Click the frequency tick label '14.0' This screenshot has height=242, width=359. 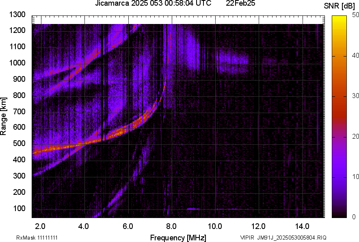302,227
